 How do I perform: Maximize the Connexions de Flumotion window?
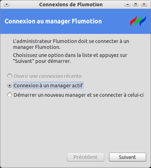[x=136, y=5]
